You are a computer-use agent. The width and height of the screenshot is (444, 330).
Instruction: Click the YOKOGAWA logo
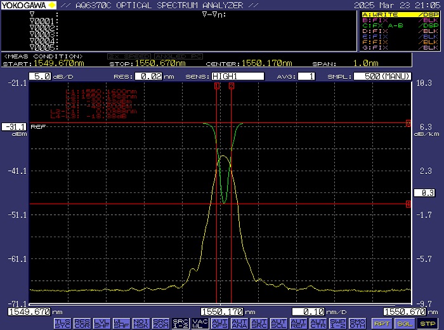click(29, 5)
